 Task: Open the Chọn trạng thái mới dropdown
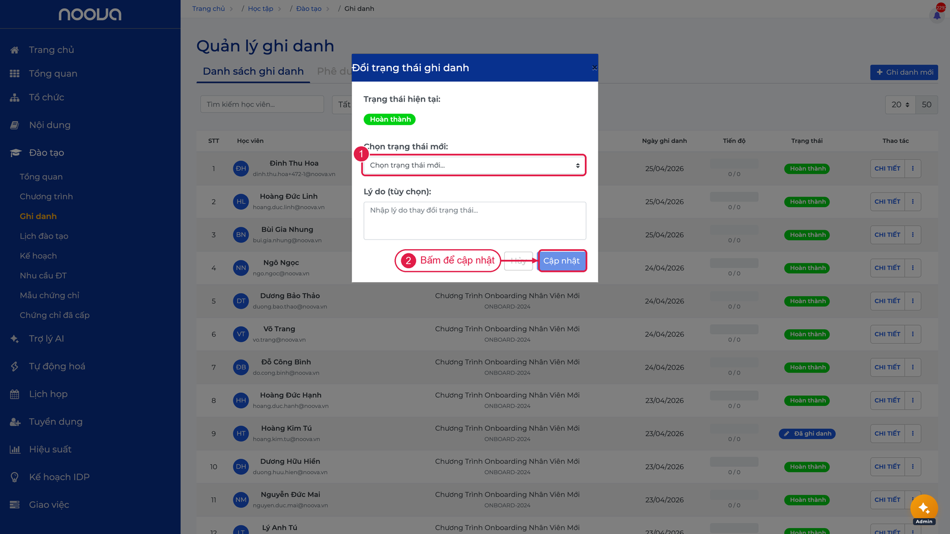[x=474, y=165]
